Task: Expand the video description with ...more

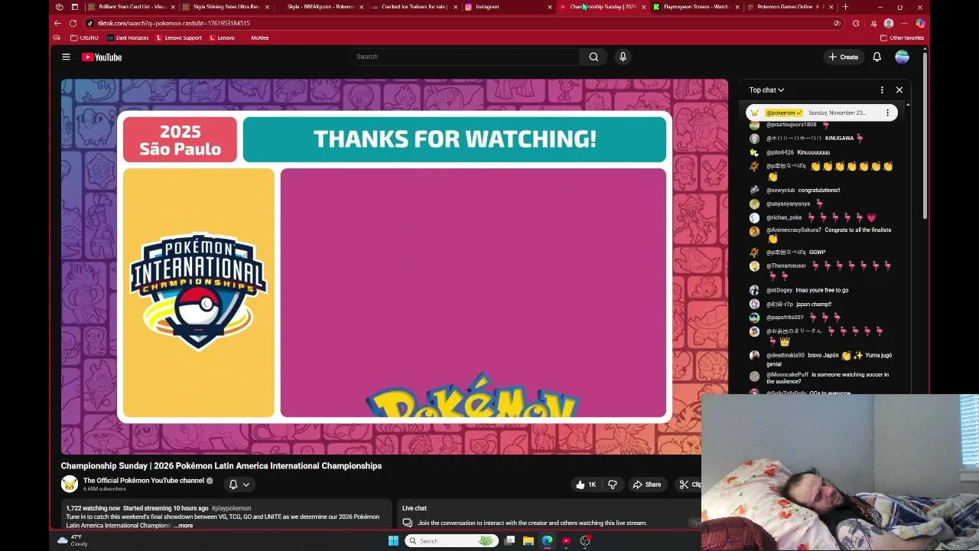Action: click(x=184, y=526)
